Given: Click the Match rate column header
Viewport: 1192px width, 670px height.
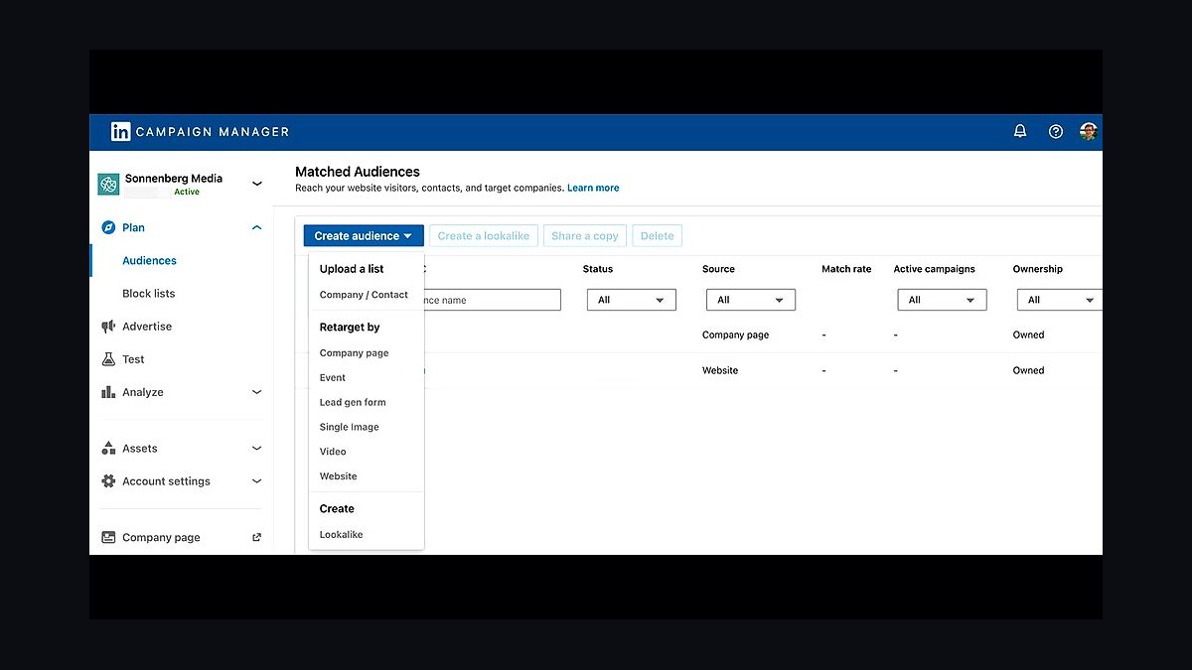Looking at the screenshot, I should (846, 269).
